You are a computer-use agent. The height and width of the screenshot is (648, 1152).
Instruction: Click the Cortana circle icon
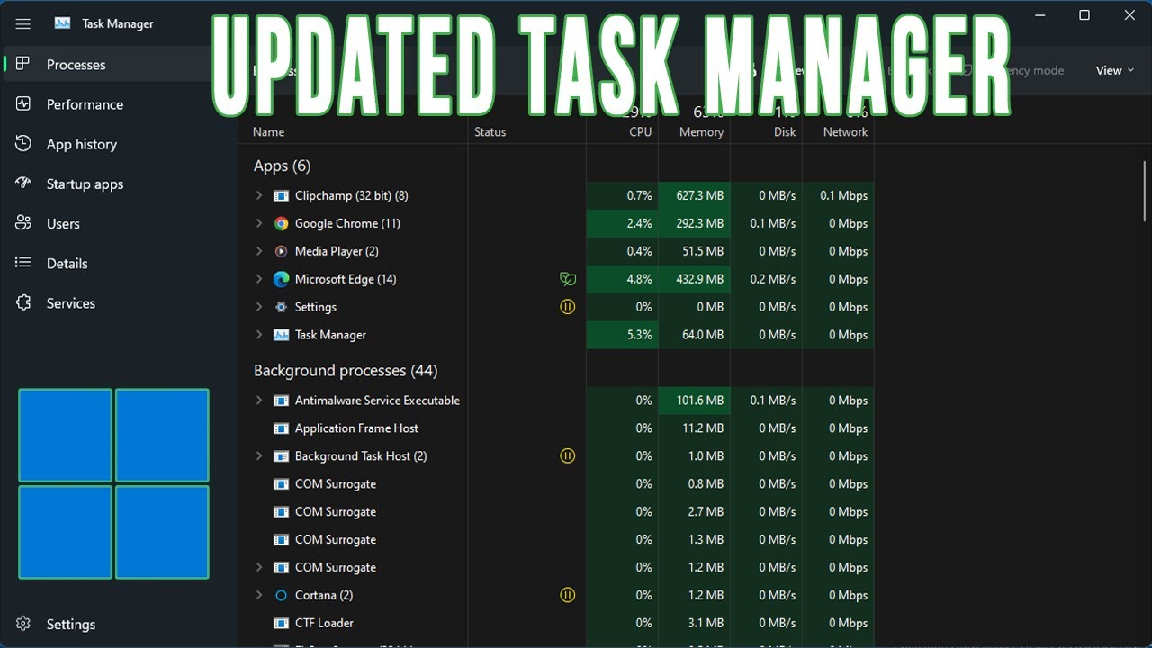coord(281,595)
